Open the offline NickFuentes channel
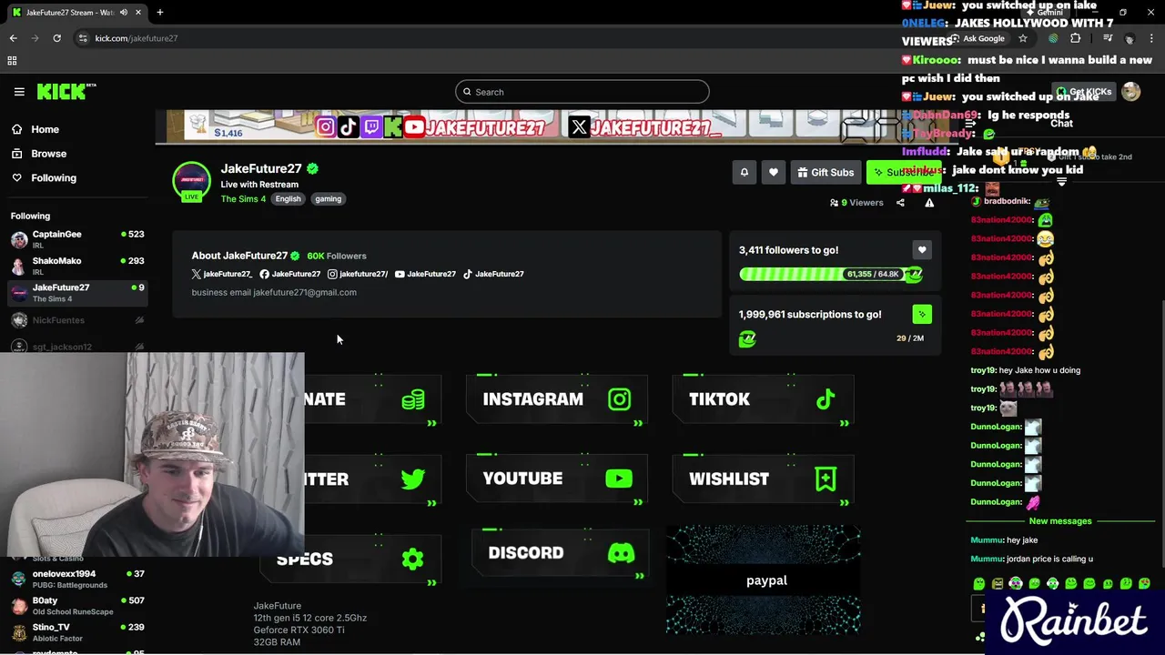 point(77,320)
